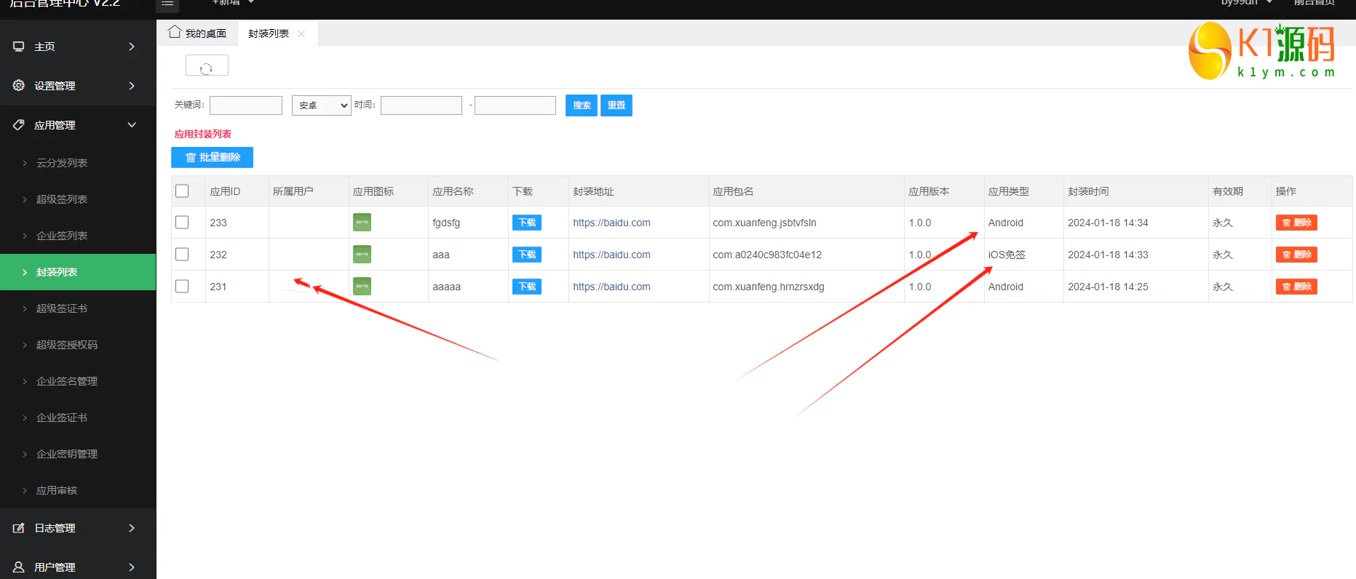Open the 安卓 platform dropdown
Image resolution: width=1356 pixels, height=579 pixels.
coord(322,105)
